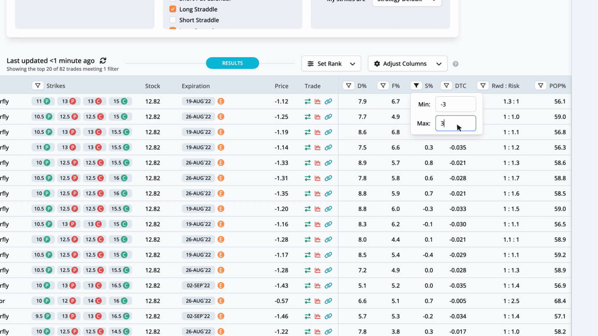Screen dimensions: 598x336
Task: Open the DTC column filter funnel
Action: click(446, 86)
